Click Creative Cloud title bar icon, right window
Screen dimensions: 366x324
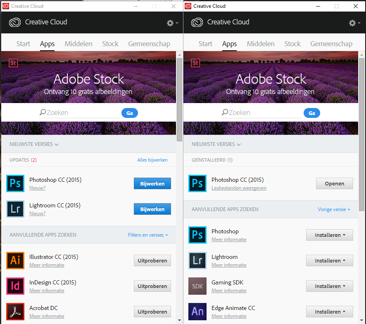pos(188,6)
